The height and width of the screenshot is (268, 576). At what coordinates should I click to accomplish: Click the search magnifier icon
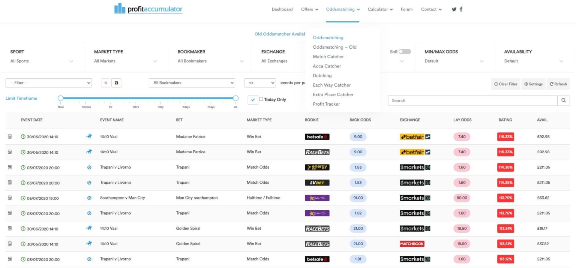(564, 100)
